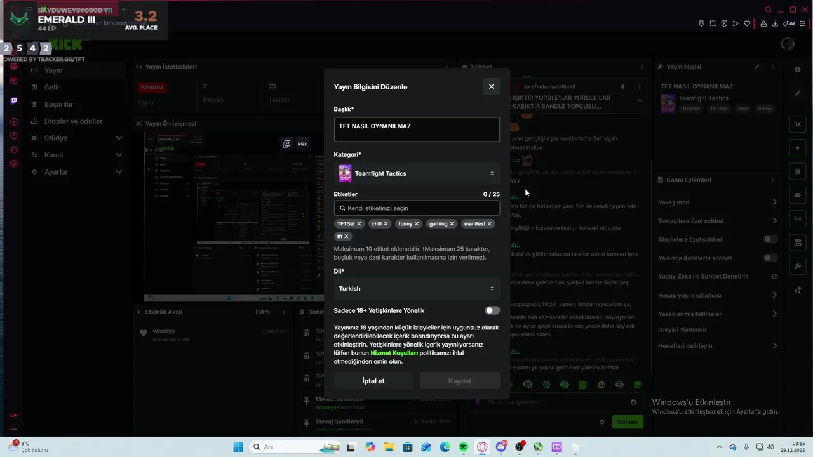This screenshot has height=457, width=813.
Task: Close the Yayın Bilgisini Düzenle dialog
Action: 491,87
